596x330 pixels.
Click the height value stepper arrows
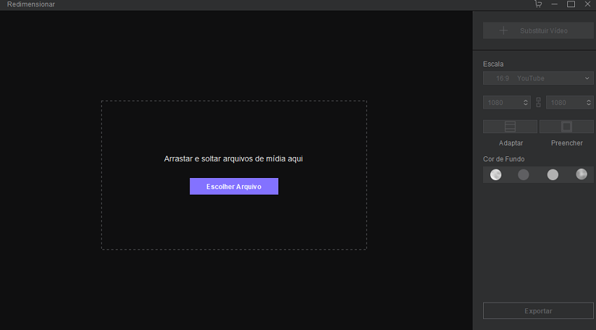point(589,102)
